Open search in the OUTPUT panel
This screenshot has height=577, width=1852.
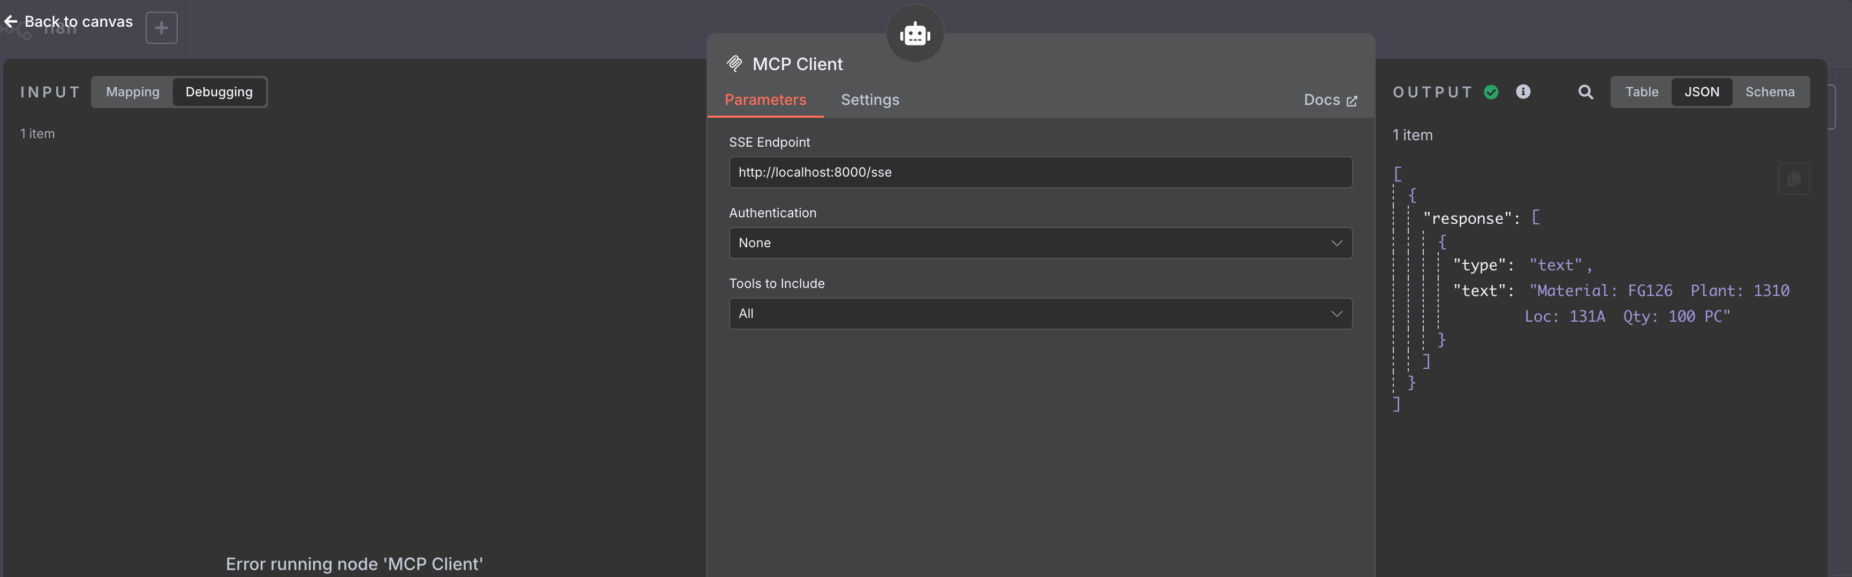pos(1584,92)
